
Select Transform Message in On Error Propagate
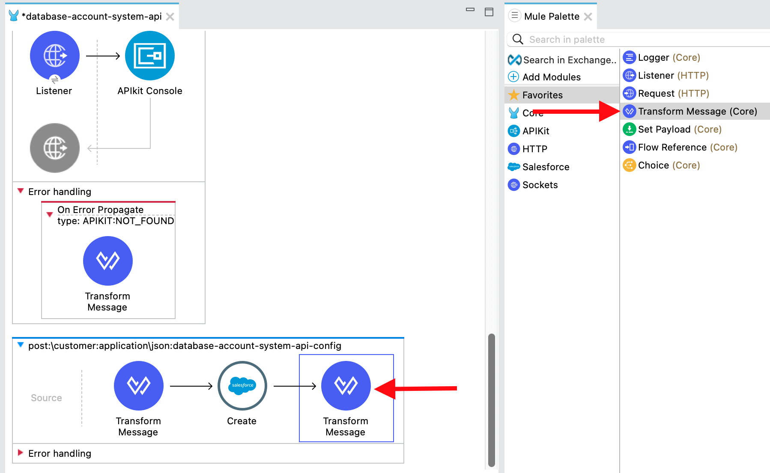[107, 261]
